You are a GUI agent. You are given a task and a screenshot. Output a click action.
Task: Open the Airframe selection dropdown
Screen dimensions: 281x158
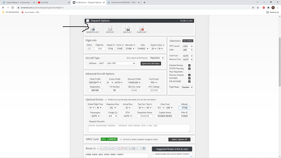point(117,63)
